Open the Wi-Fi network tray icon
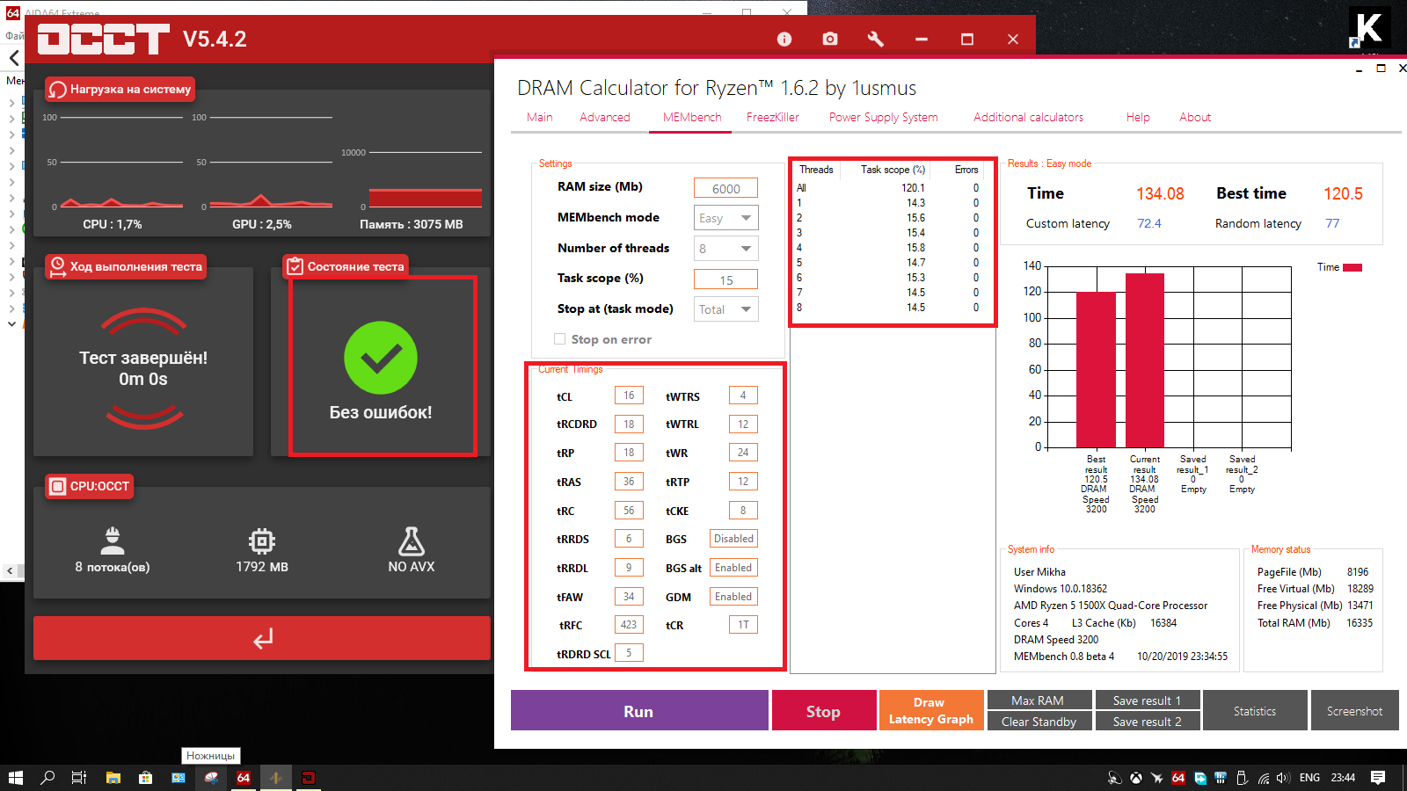Image resolution: width=1407 pixels, height=791 pixels. pyautogui.click(x=1264, y=778)
